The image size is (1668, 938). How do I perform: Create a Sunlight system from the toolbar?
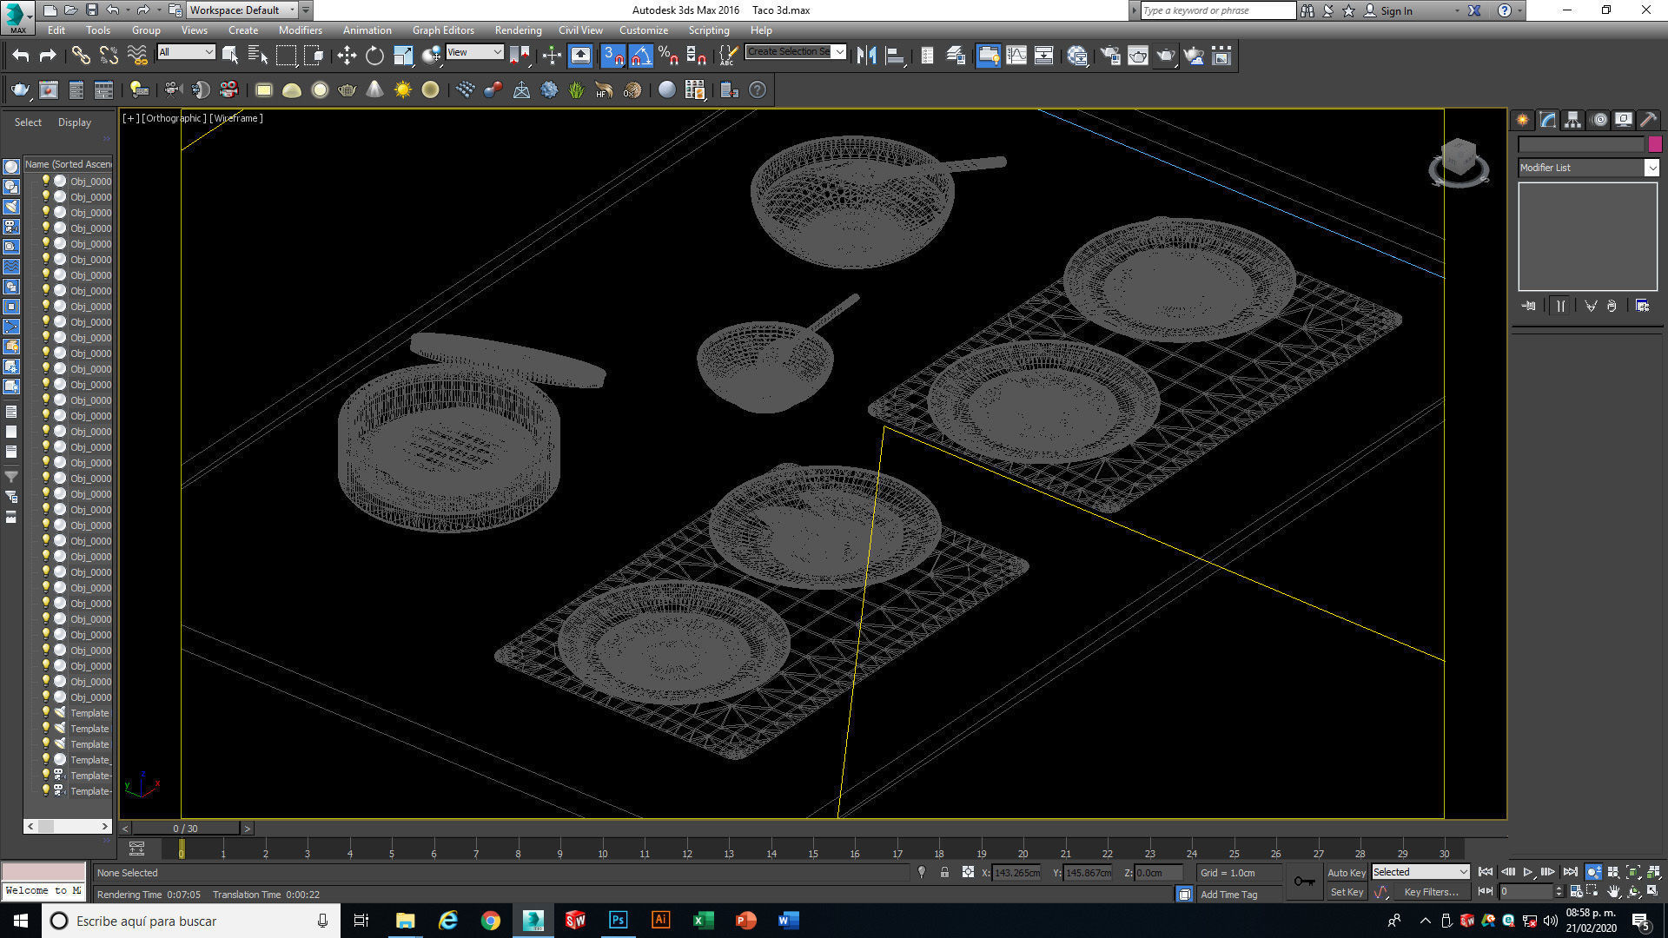402,89
